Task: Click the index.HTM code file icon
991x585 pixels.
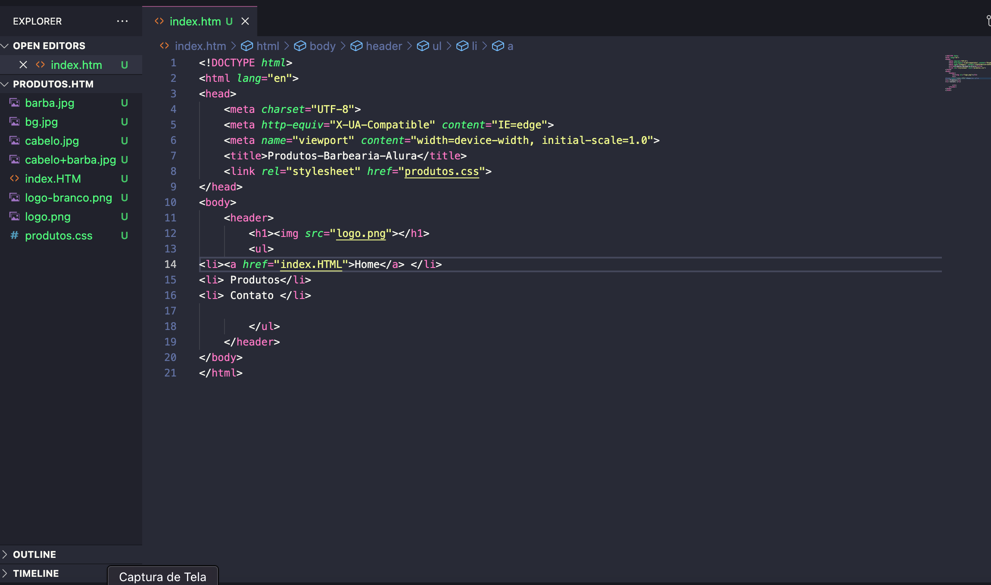Action: [x=15, y=178]
